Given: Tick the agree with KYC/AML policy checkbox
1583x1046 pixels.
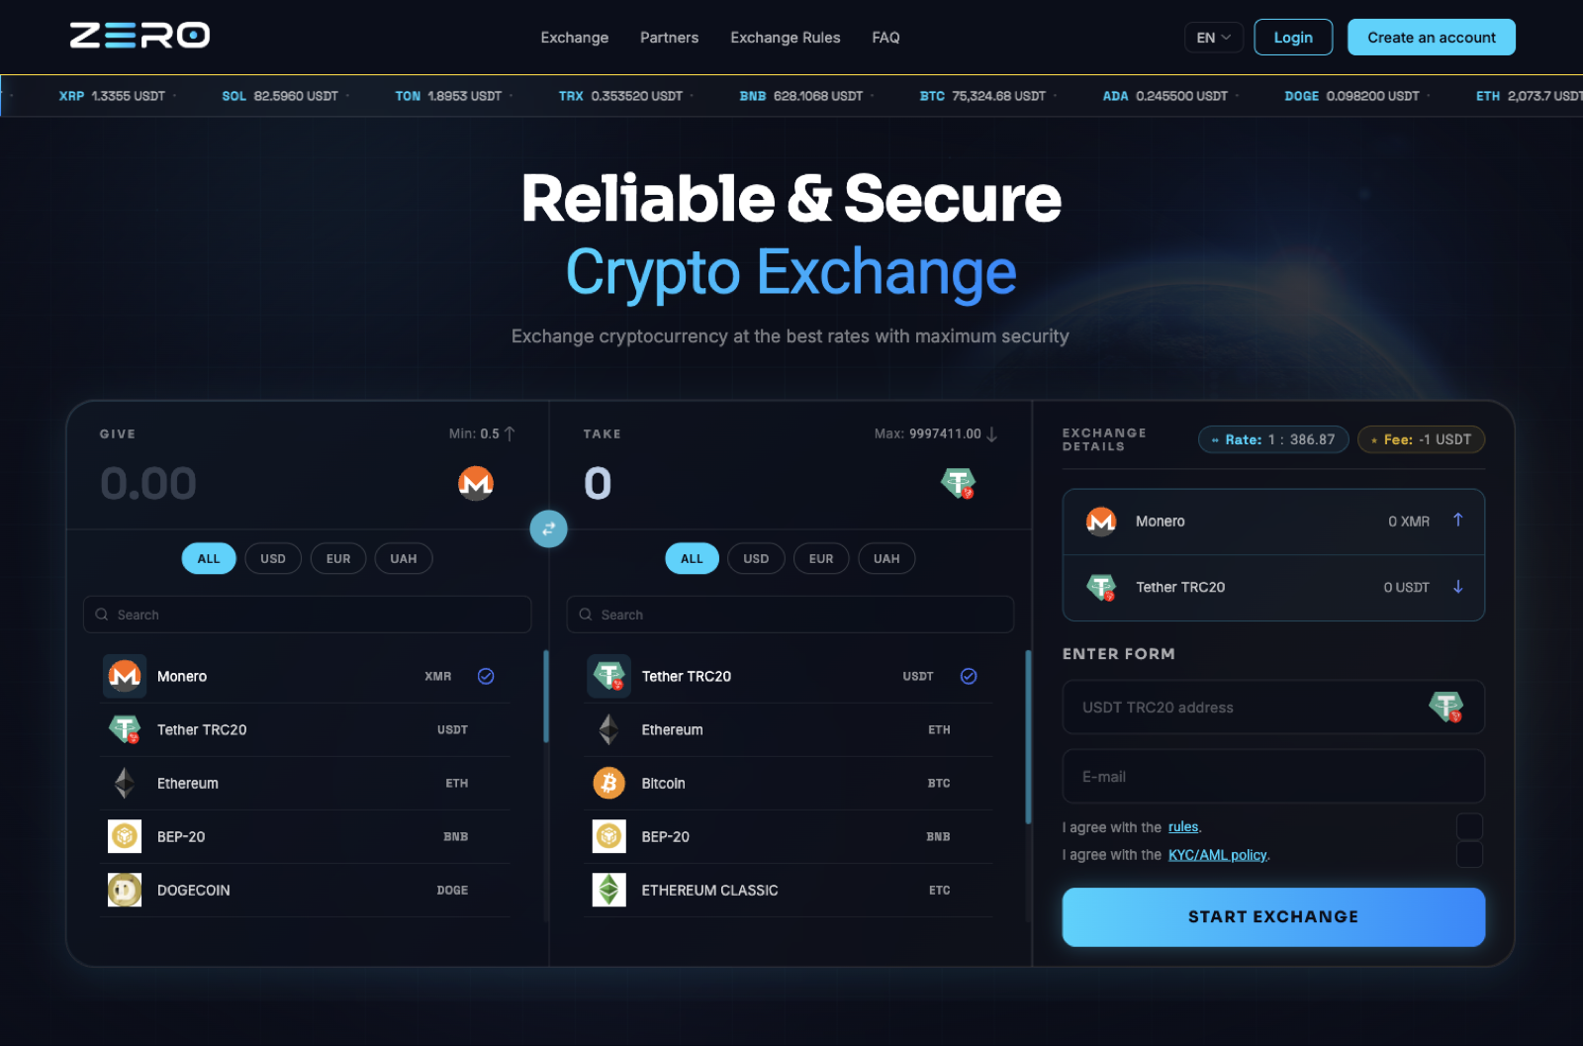Looking at the screenshot, I should point(1470,854).
